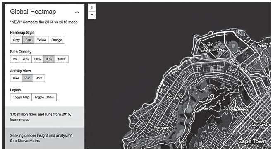Image resolution: width=273 pixels, height=151 pixels.
Task: Open the 2014 vs 2015 maps comparison
Action: (44, 22)
